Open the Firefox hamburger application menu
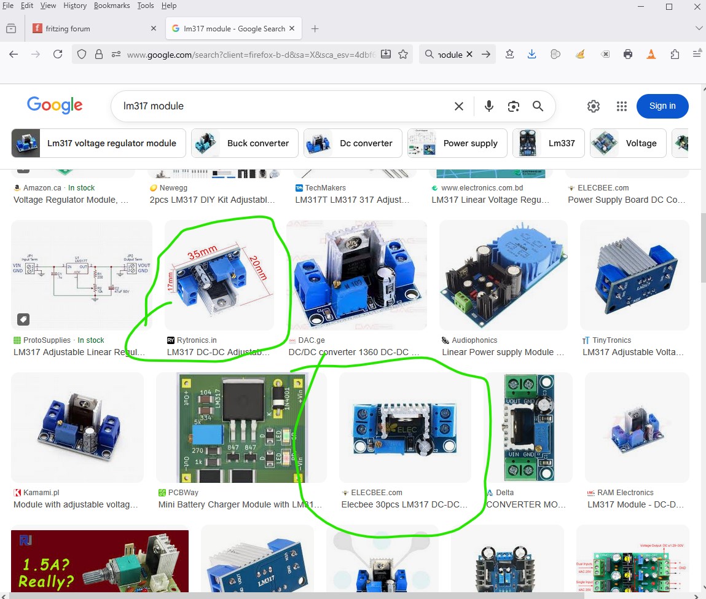The height and width of the screenshot is (599, 706). click(x=697, y=54)
